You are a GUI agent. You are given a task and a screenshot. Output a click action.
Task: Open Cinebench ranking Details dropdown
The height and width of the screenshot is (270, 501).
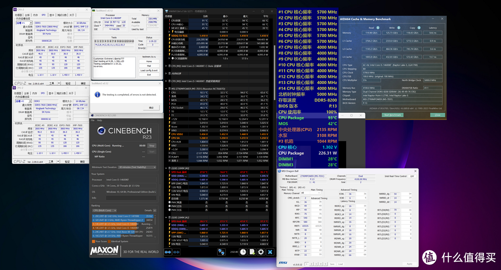point(154,211)
